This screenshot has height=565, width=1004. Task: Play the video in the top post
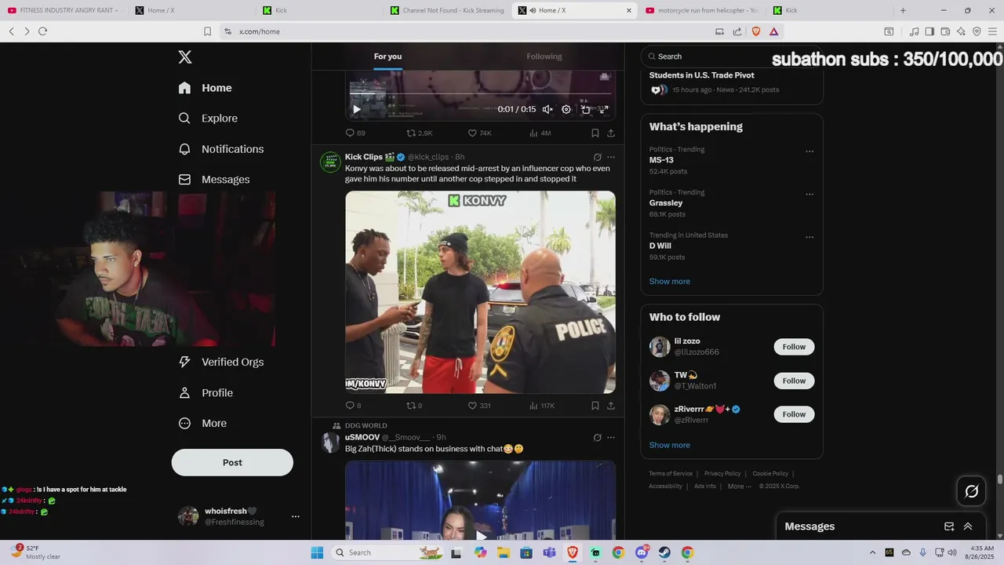point(356,109)
